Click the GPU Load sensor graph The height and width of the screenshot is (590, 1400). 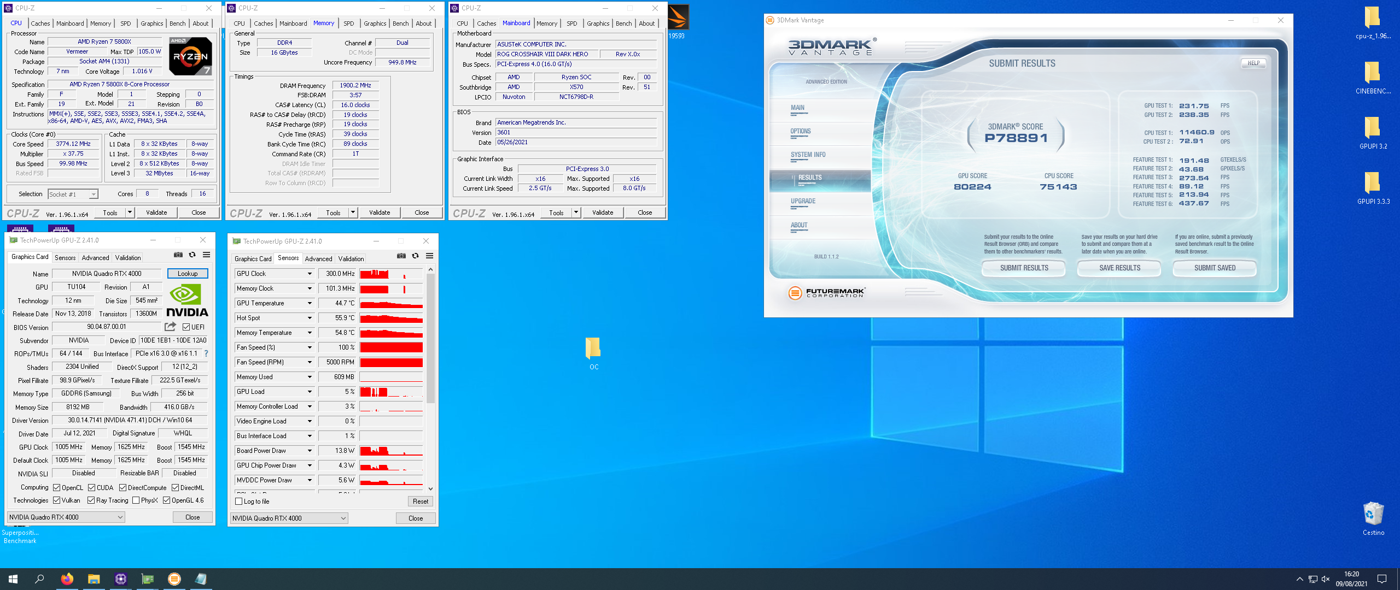(391, 392)
